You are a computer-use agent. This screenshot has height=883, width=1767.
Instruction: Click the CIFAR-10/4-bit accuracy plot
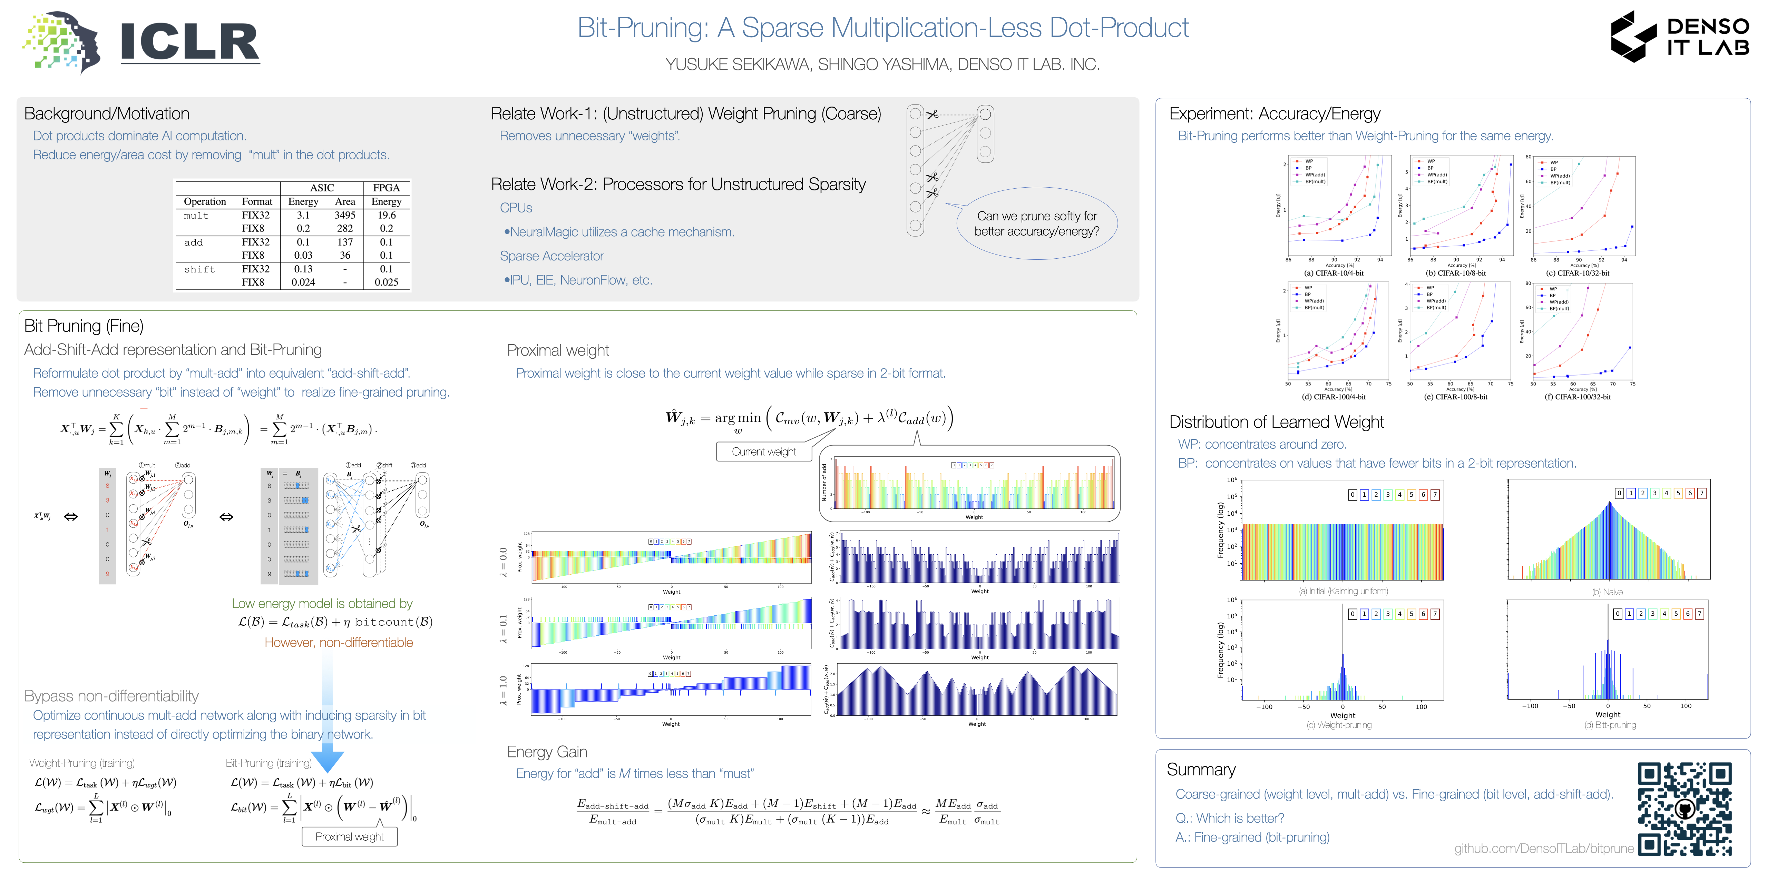pos(1339,206)
